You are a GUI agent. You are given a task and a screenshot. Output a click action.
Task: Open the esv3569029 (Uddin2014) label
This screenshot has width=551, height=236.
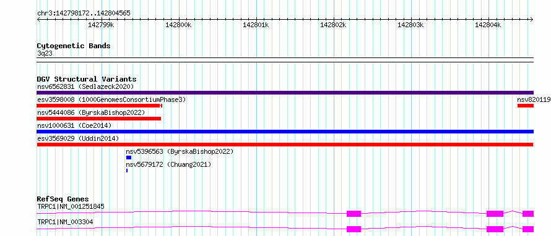coord(78,138)
